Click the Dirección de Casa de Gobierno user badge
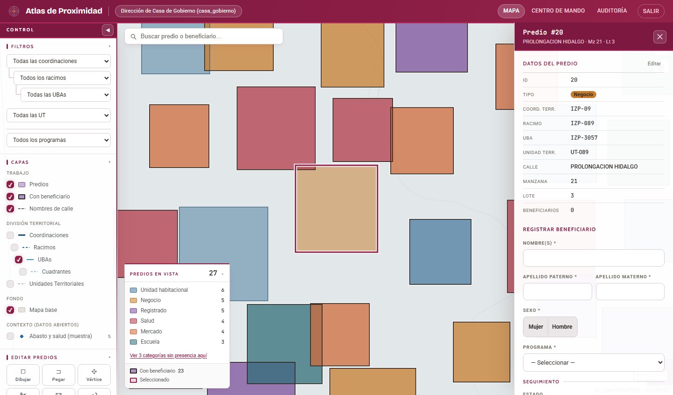Image resolution: width=673 pixels, height=395 pixels. point(179,11)
